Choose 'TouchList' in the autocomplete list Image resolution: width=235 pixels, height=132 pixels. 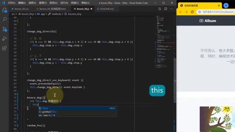(x=77, y=115)
